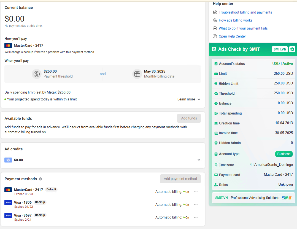The height and width of the screenshot is (229, 297).
Task: Click the Visa 3697 card logo
Action: 8,215
